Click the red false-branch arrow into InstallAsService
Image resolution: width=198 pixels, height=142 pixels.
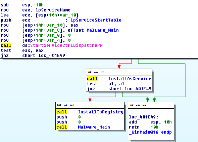pos(119,67)
